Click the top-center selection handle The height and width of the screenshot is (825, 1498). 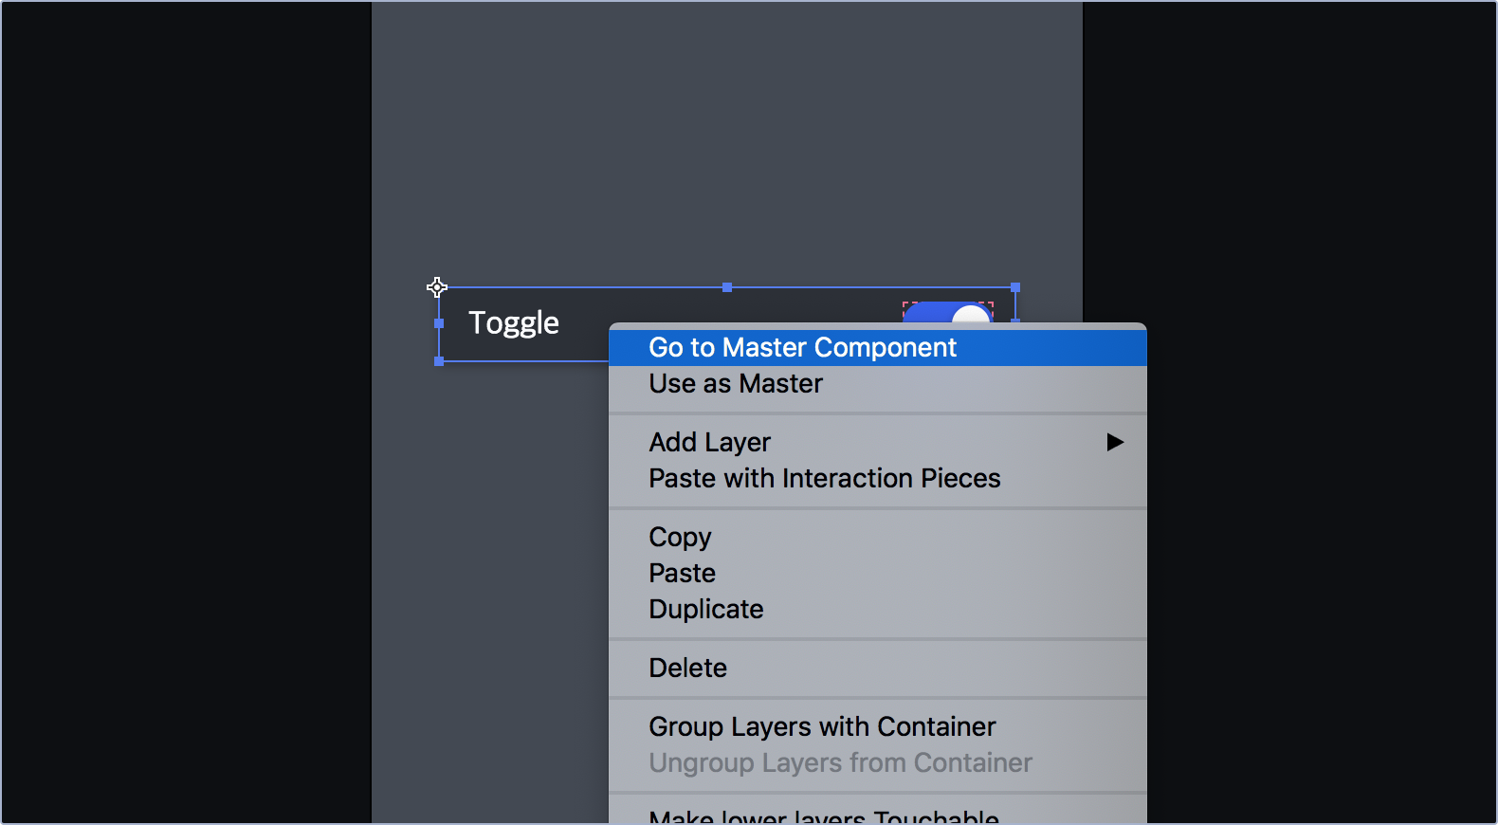tap(727, 287)
